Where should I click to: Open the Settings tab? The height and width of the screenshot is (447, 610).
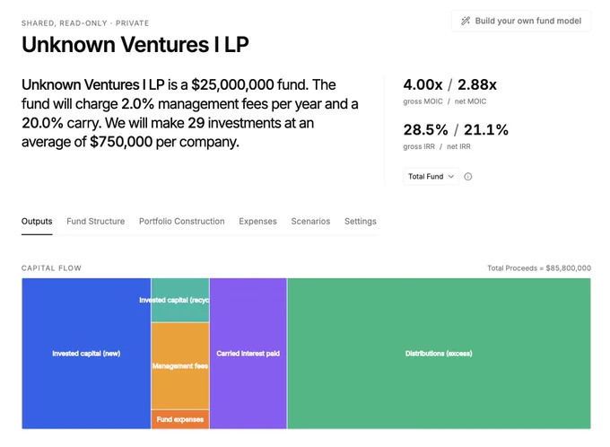(x=361, y=222)
